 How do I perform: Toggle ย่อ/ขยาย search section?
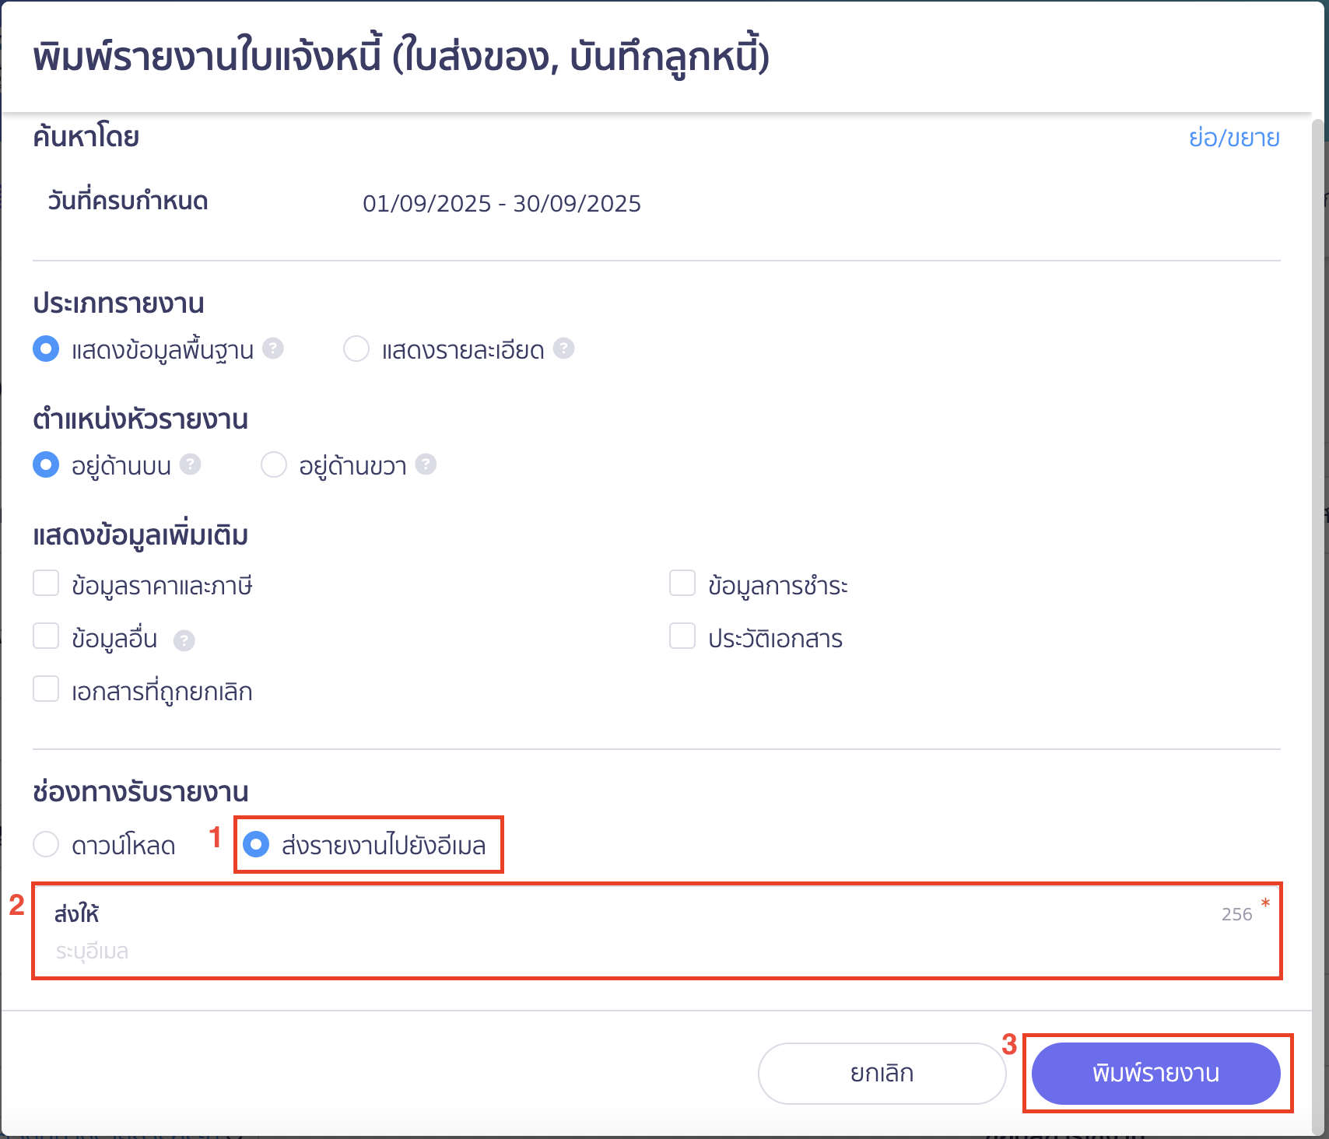(x=1234, y=138)
